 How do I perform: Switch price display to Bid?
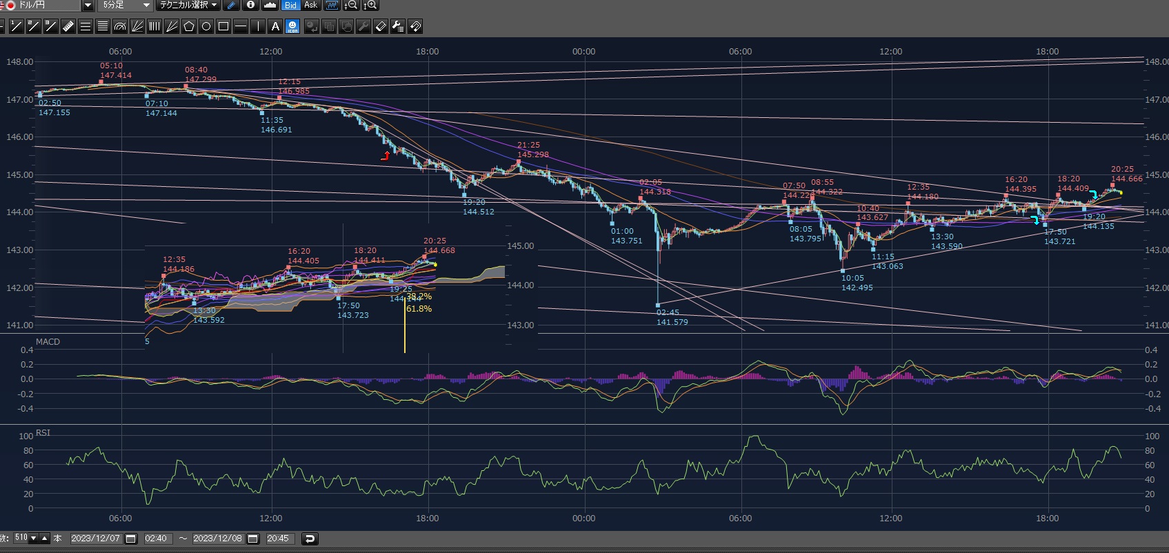(290, 6)
